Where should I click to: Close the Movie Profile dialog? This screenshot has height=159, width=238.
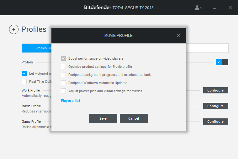coord(178,36)
